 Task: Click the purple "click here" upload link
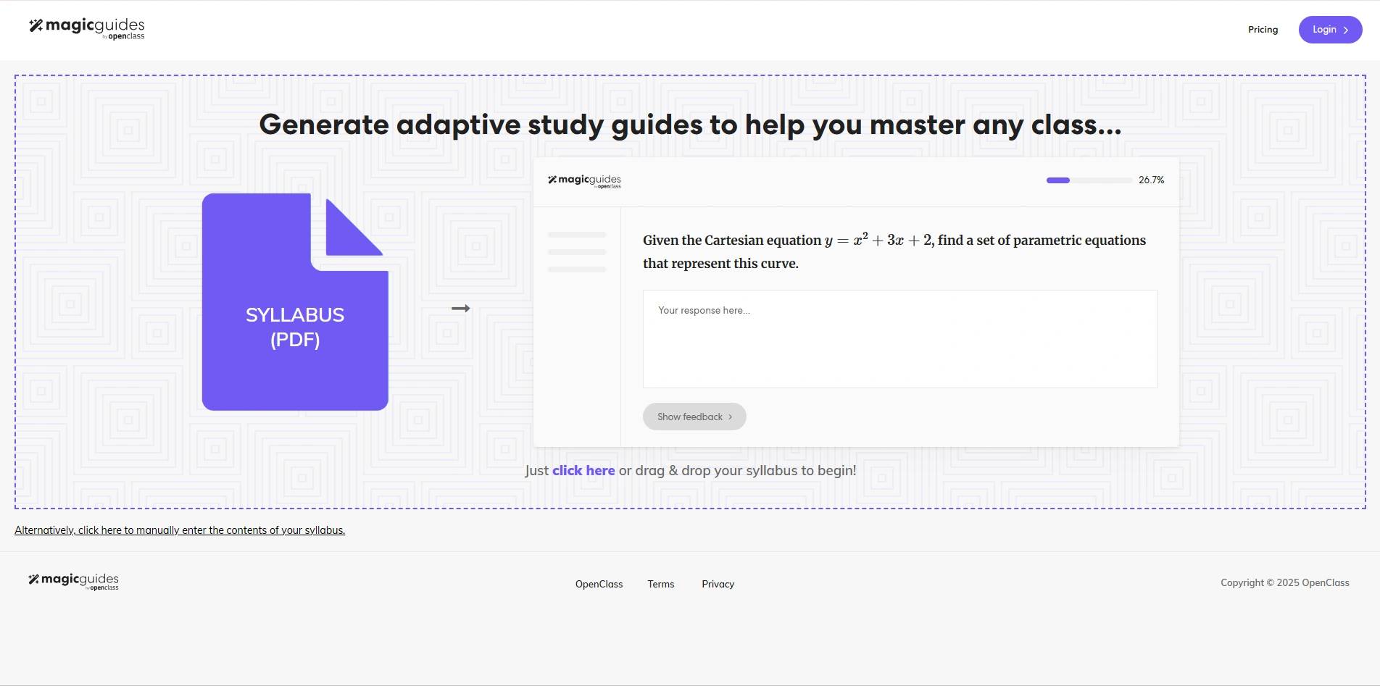[583, 470]
